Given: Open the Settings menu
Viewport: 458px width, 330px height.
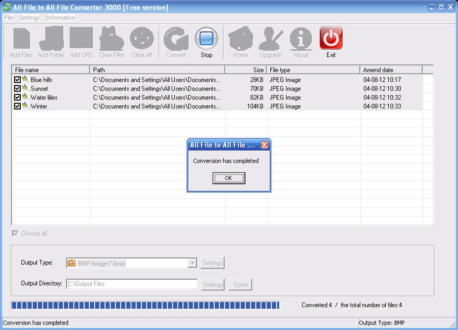Looking at the screenshot, I should (x=29, y=17).
